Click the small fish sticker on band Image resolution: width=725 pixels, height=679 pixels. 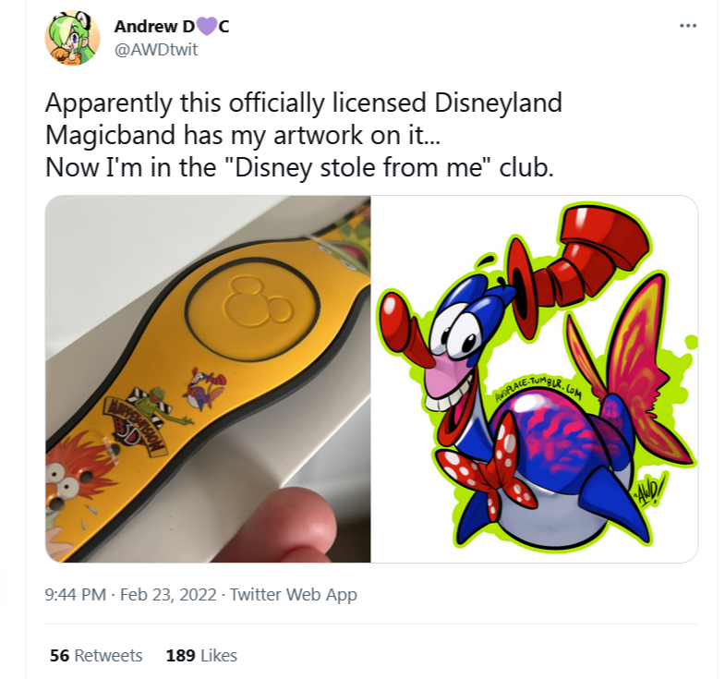click(x=204, y=388)
